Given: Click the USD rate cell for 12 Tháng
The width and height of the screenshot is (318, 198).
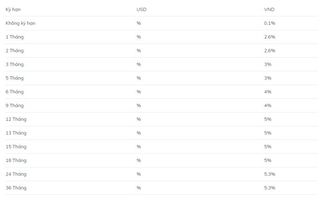Looking at the screenshot, I should pos(138,119).
